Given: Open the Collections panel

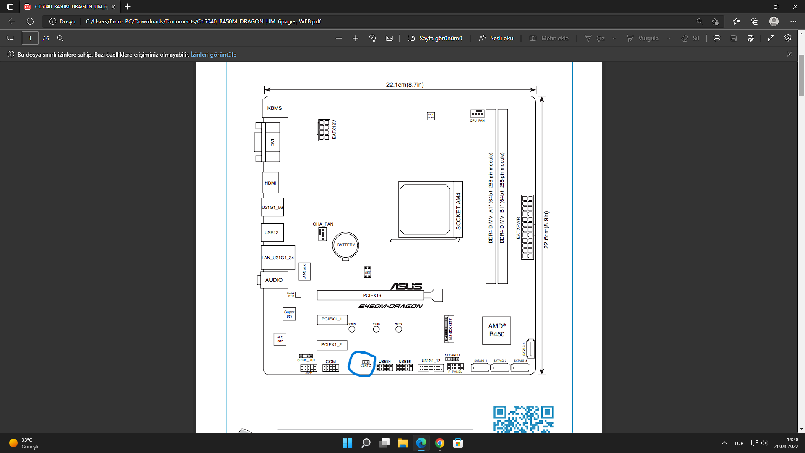Looking at the screenshot, I should [x=755, y=21].
